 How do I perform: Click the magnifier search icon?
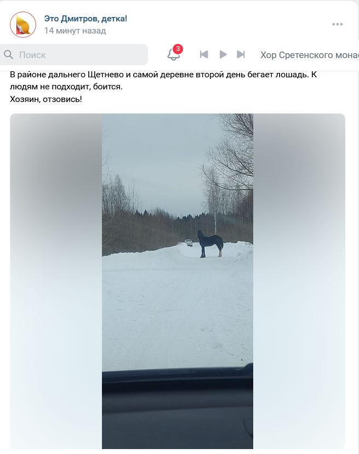8,54
